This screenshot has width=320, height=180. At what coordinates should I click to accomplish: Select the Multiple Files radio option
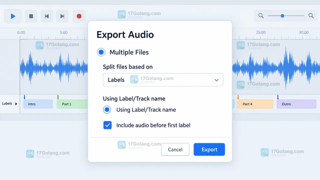pyautogui.click(x=101, y=52)
